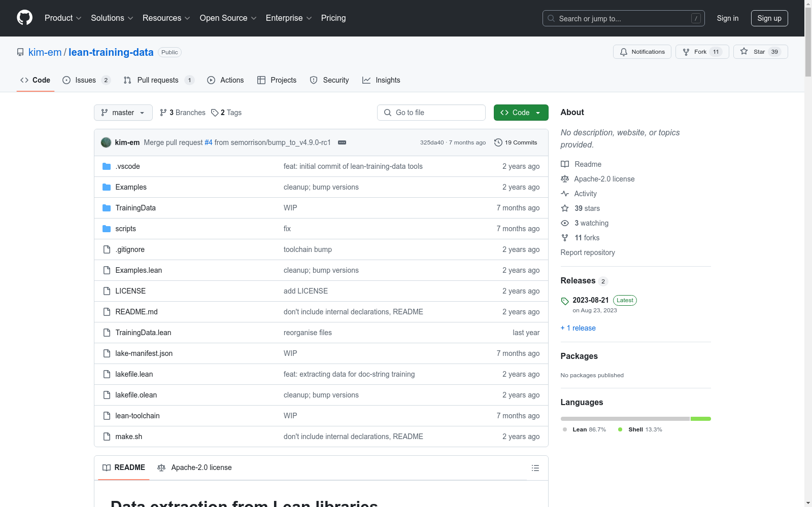Image resolution: width=812 pixels, height=507 pixels.
Task: Star the lean-training-data repository
Action: [x=760, y=52]
